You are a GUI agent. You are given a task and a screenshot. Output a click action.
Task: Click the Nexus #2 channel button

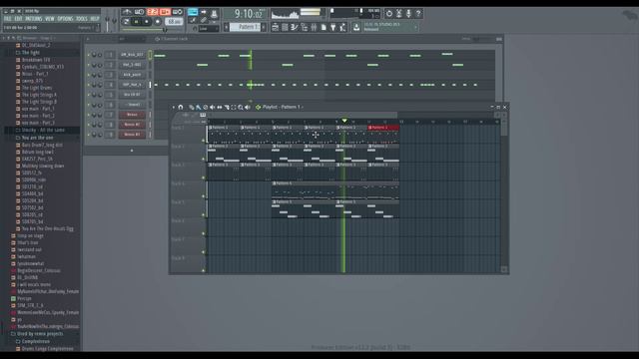click(132, 125)
